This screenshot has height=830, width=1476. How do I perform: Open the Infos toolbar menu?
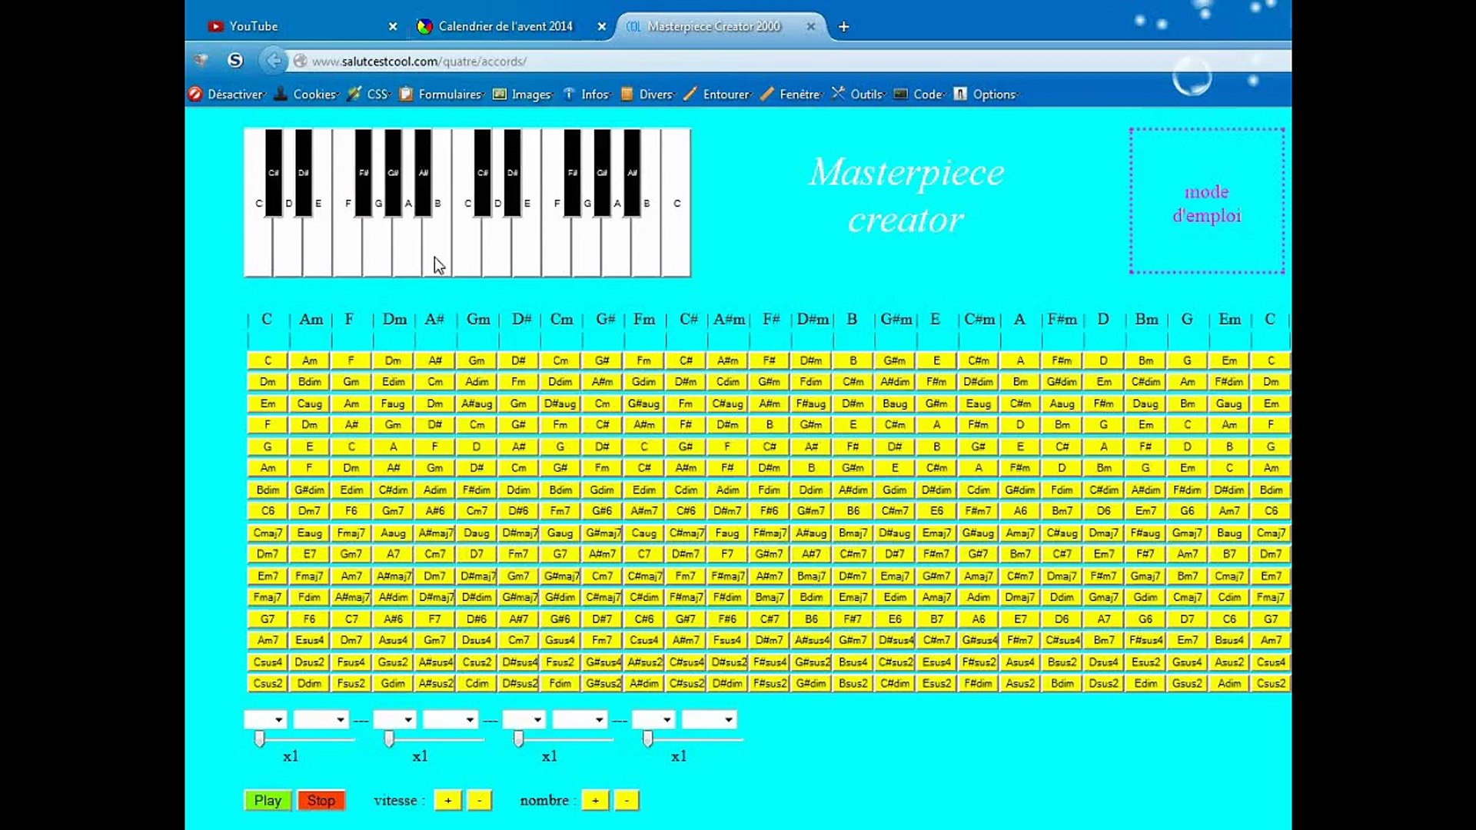[586, 94]
